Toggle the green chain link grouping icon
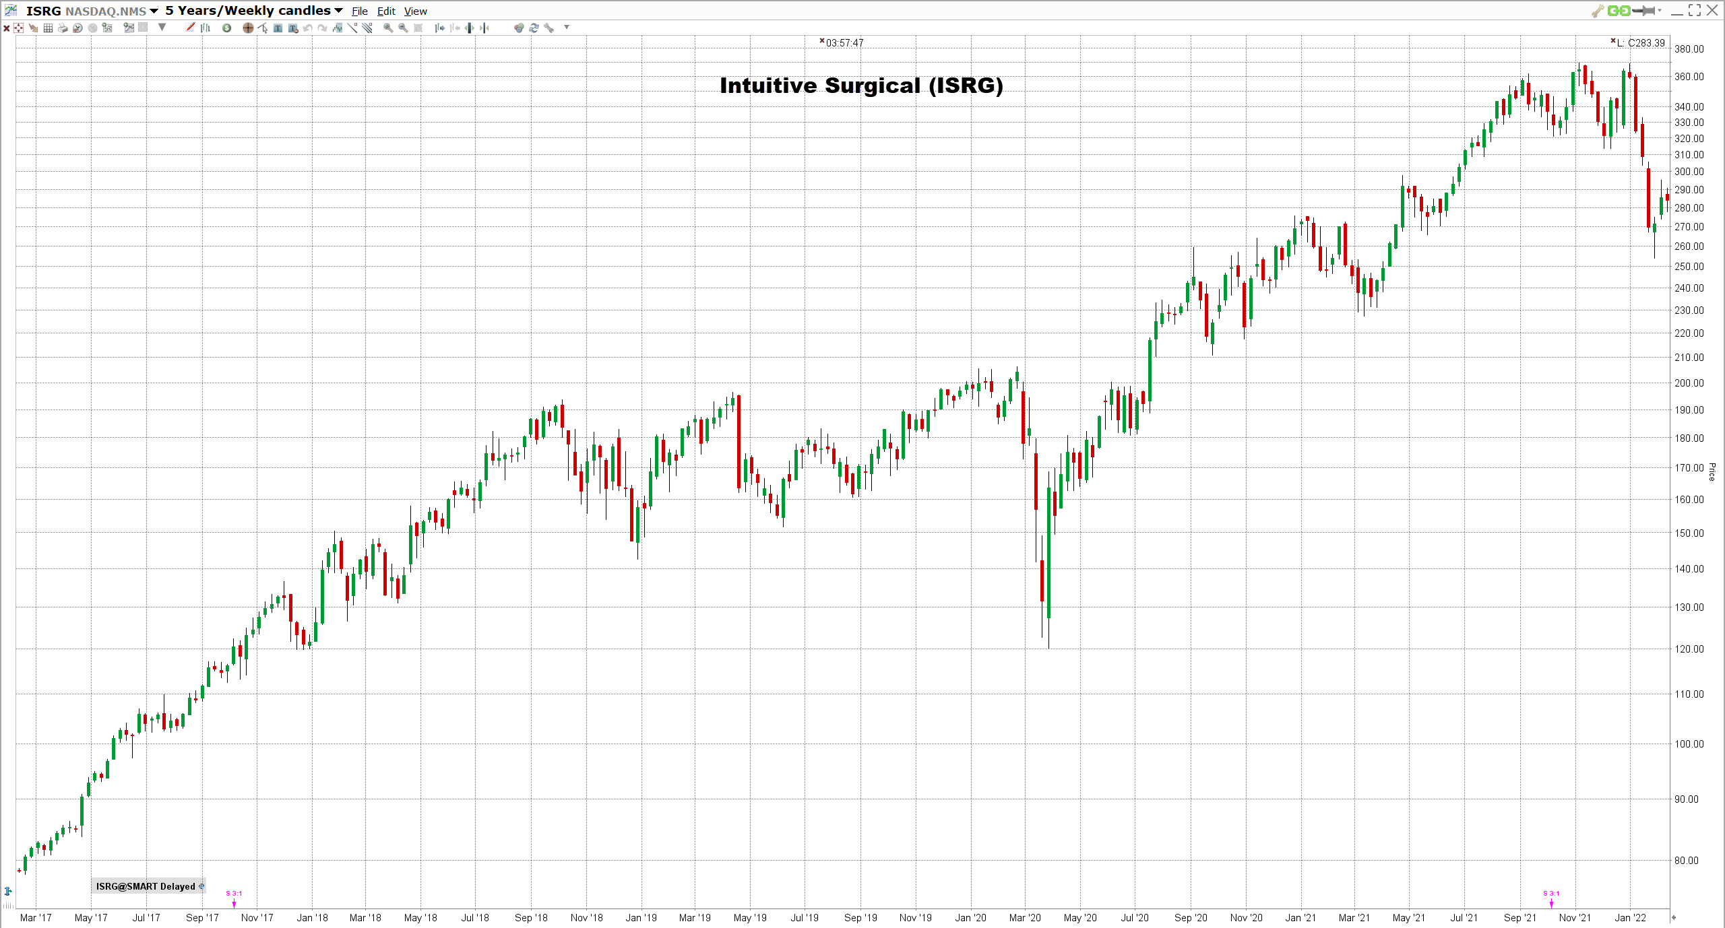The width and height of the screenshot is (1725, 928). pos(1619,11)
